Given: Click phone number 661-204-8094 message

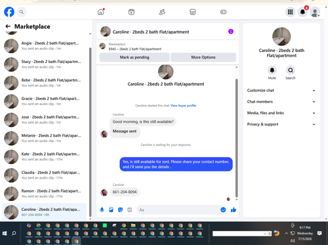Looking at the screenshot, I should click(x=125, y=192).
